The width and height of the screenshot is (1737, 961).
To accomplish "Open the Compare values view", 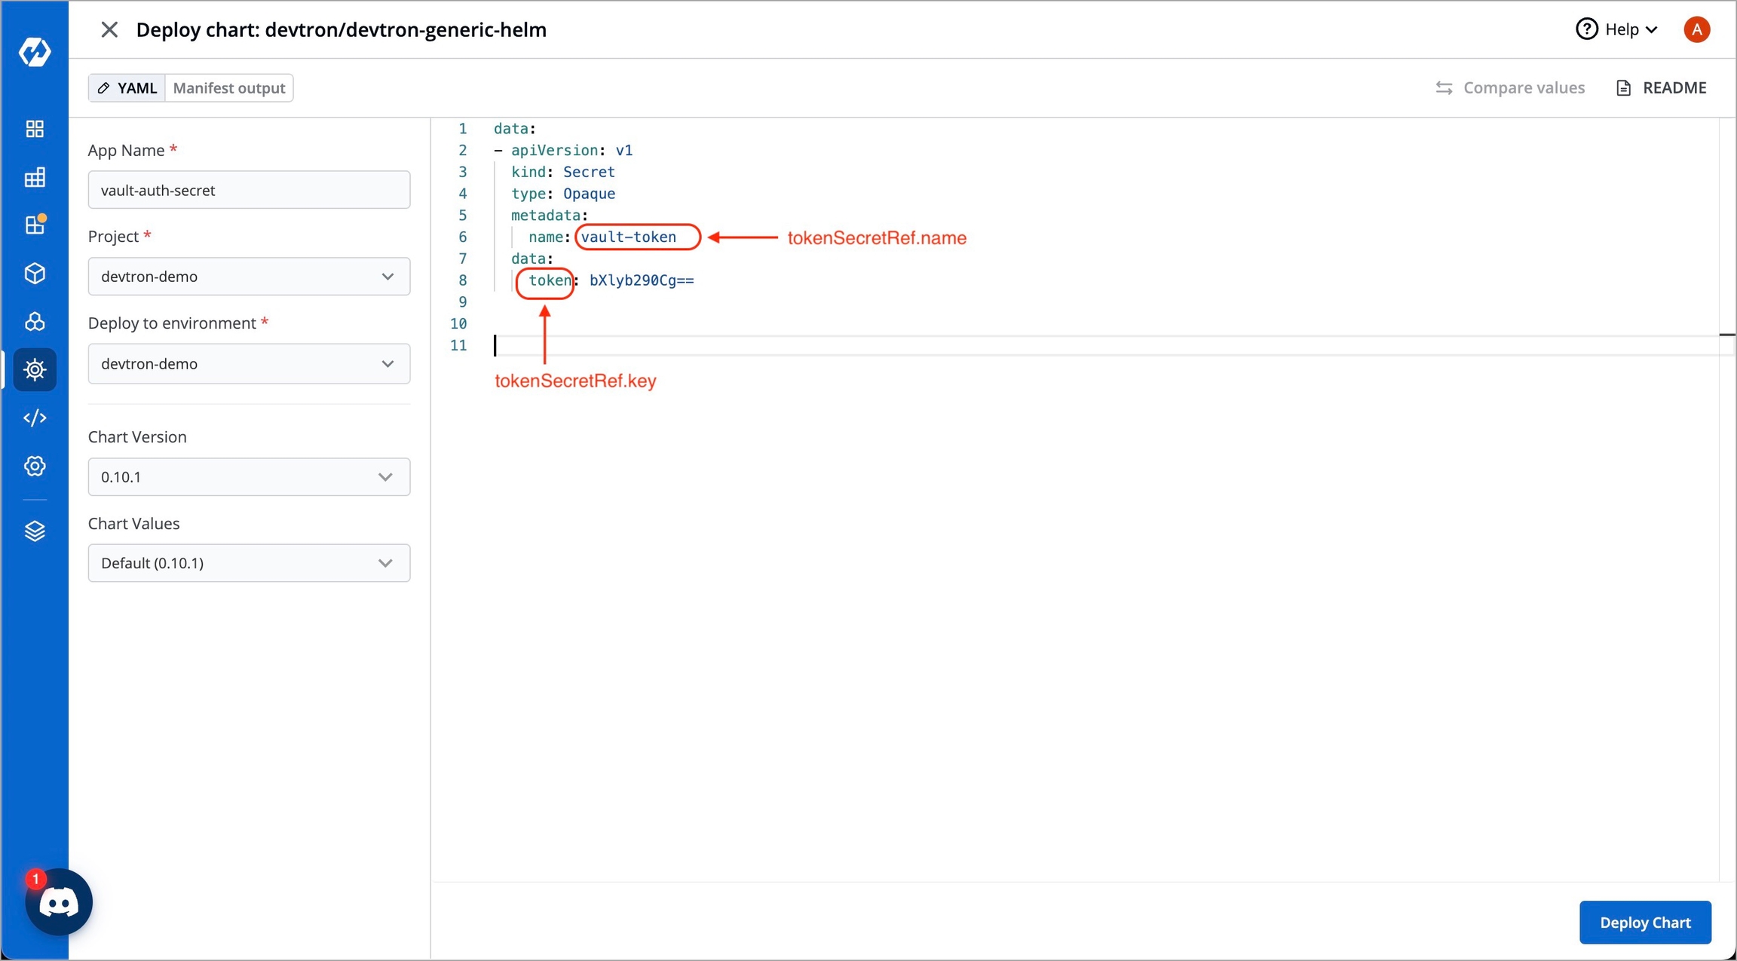I will click(1510, 88).
